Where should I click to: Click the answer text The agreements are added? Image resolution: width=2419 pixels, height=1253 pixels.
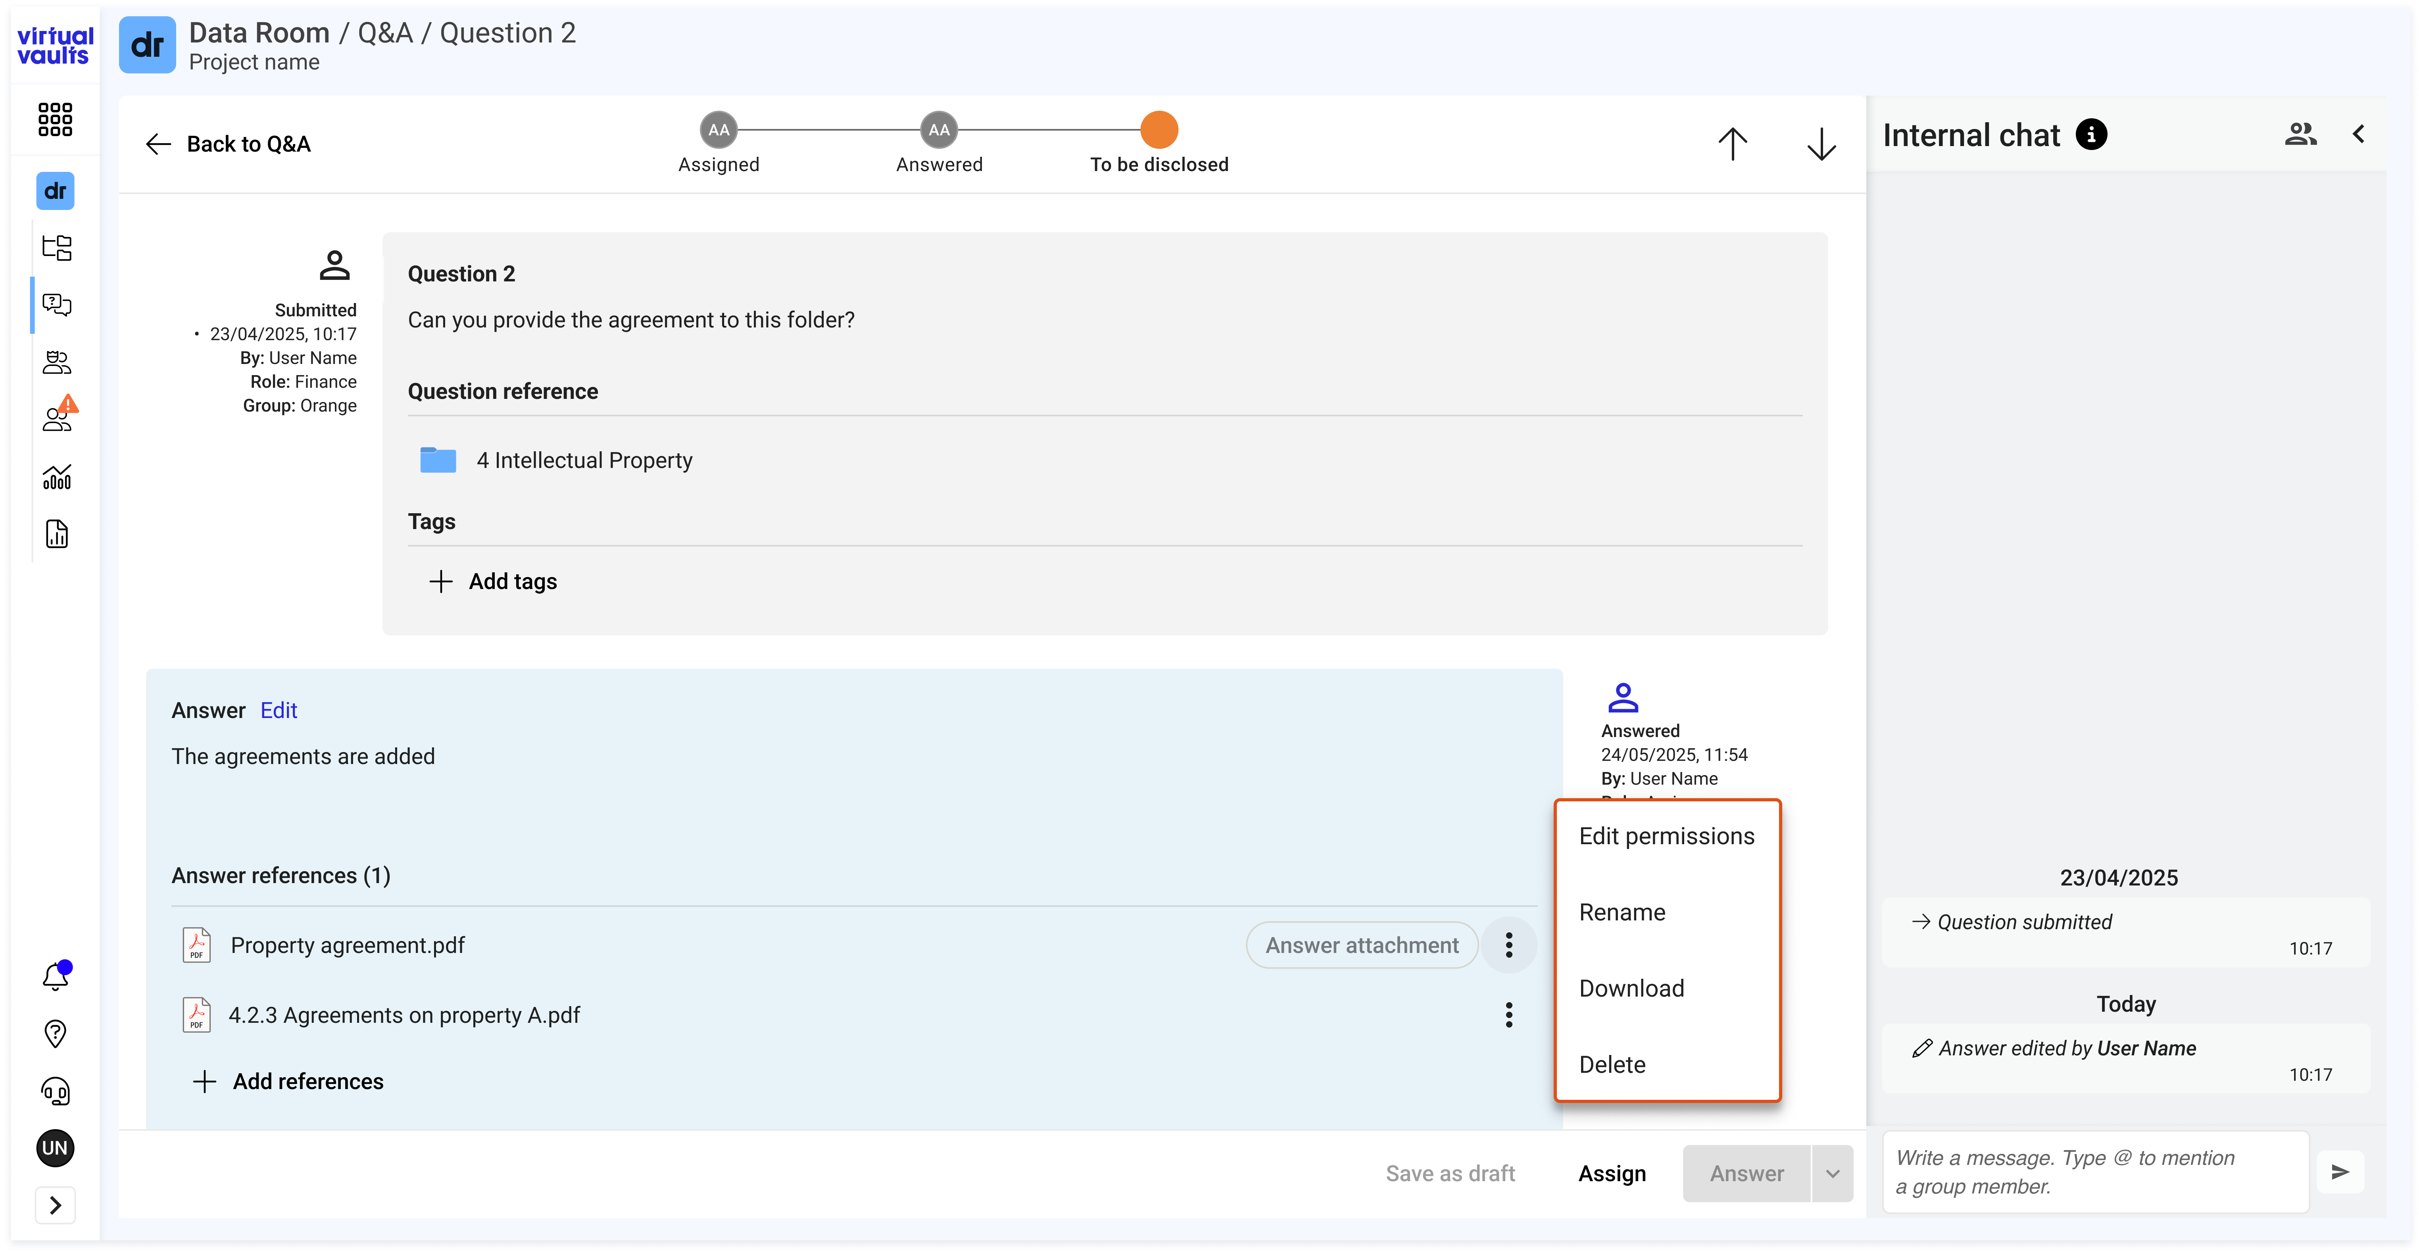tap(303, 756)
